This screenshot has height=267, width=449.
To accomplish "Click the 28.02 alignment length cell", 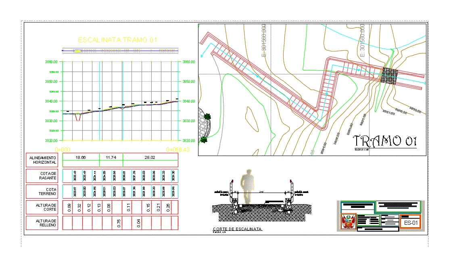I will 150,157.
